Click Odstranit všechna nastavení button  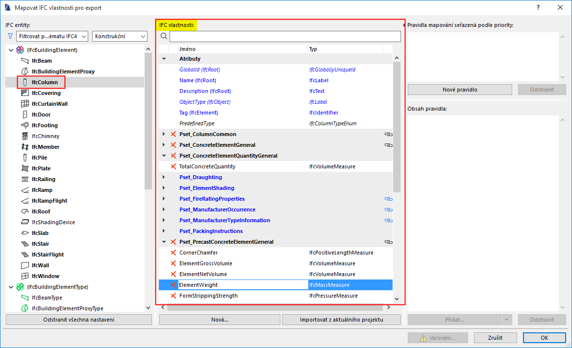[79, 320]
